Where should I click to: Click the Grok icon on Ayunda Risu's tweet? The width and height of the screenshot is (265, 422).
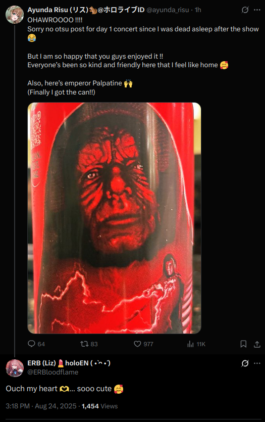[245, 10]
